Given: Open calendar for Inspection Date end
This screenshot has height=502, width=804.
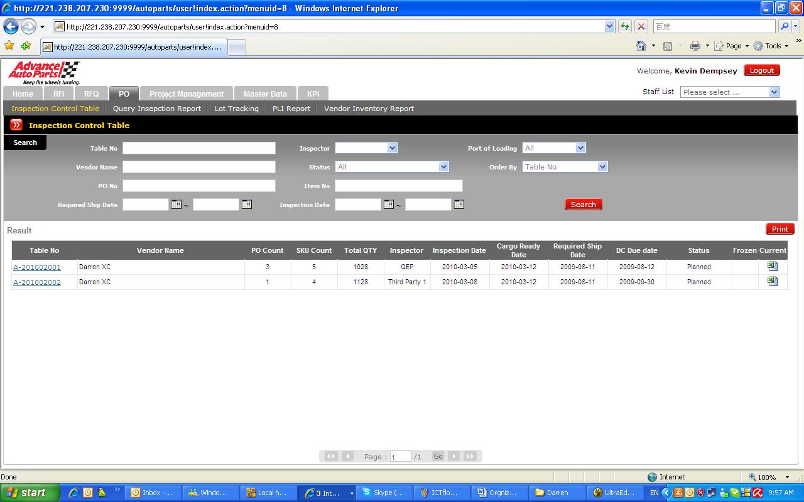Looking at the screenshot, I should point(459,205).
